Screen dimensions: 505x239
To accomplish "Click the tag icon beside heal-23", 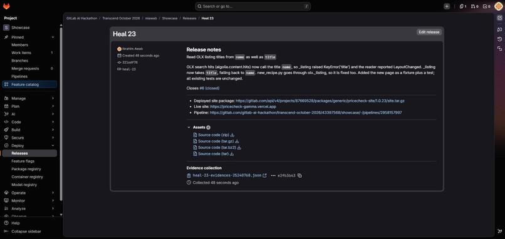I will pyautogui.click(x=120, y=69).
